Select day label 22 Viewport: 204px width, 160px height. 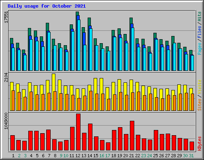pyautogui.click(x=137, y=156)
